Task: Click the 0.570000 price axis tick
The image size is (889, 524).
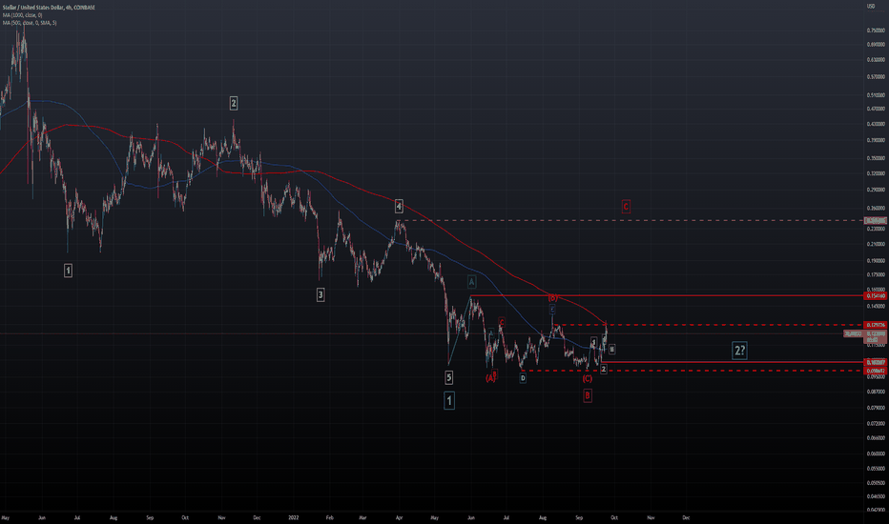Action: (x=876, y=76)
